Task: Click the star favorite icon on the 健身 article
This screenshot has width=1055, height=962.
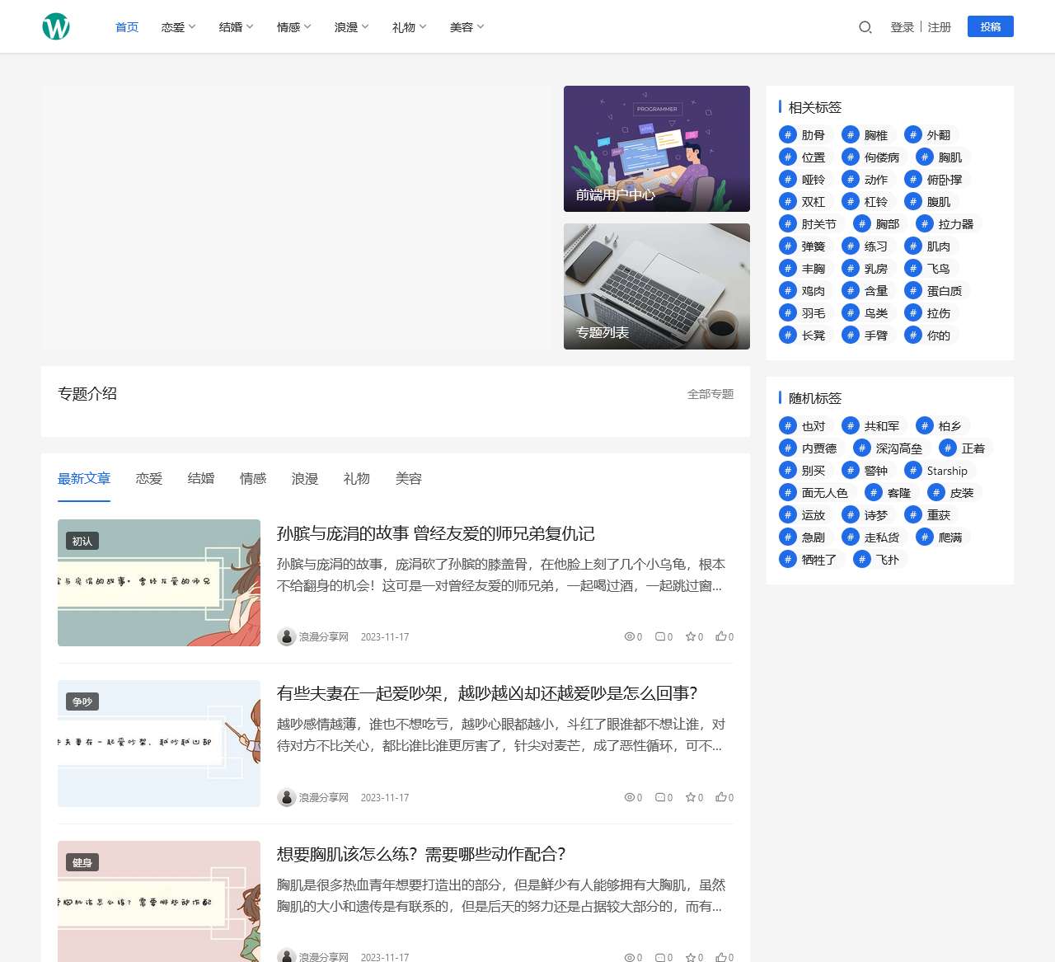Action: (689, 958)
